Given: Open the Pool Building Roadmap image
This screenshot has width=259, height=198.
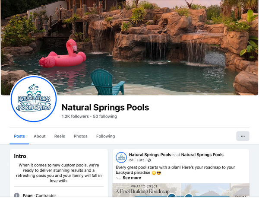Looking at the screenshot, I should [146, 190].
